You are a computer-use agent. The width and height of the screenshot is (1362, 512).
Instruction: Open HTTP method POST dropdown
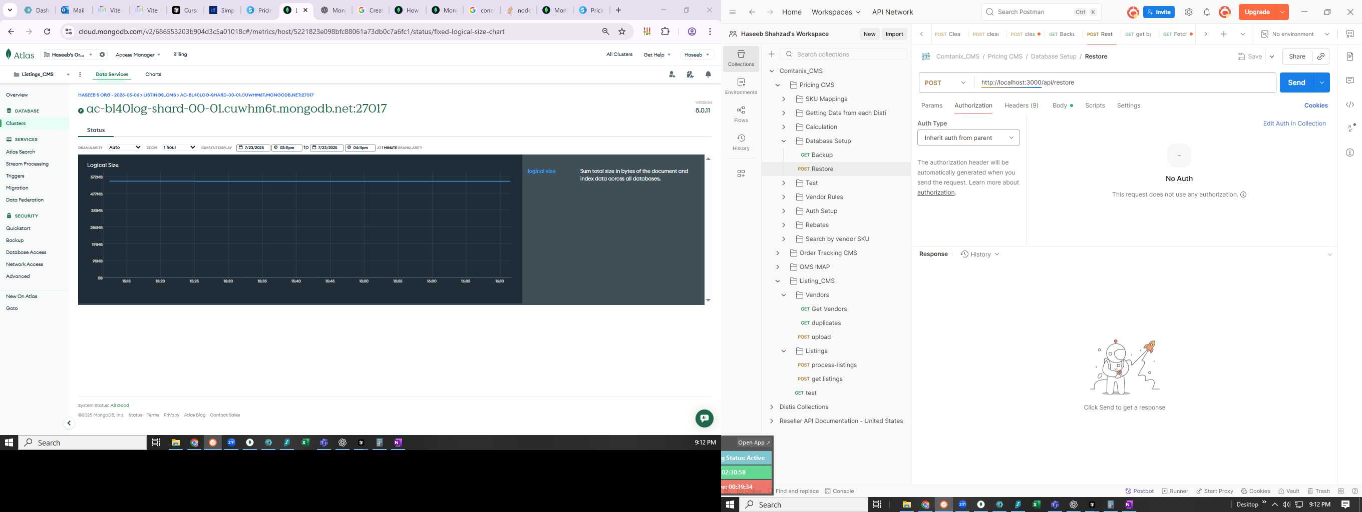(x=946, y=83)
